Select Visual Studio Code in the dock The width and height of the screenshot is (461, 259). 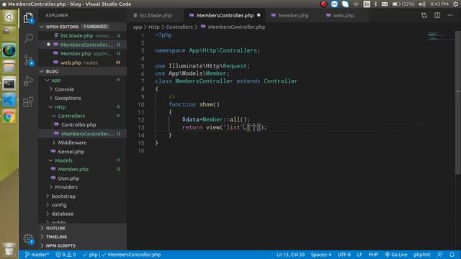point(9,101)
